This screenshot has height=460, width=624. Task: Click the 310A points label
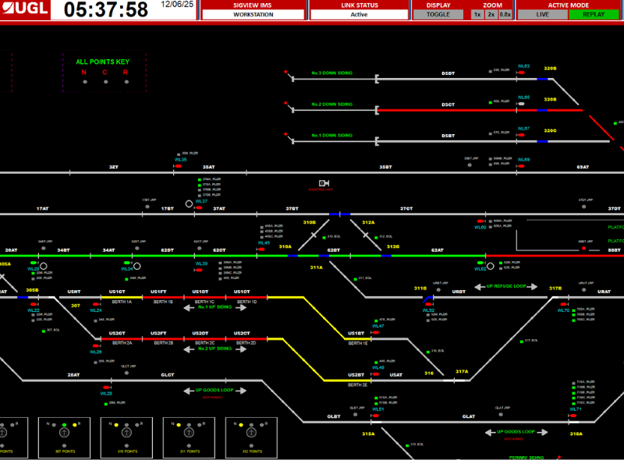285,246
